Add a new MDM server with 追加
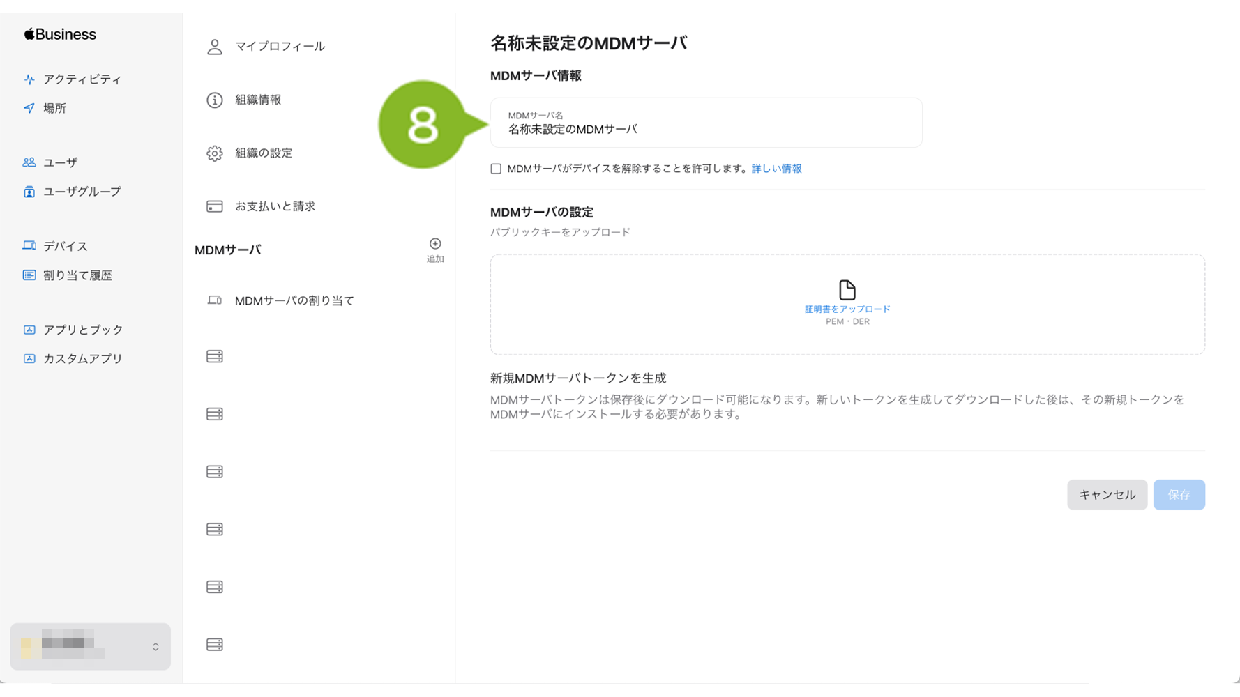The width and height of the screenshot is (1240, 697). (435, 250)
